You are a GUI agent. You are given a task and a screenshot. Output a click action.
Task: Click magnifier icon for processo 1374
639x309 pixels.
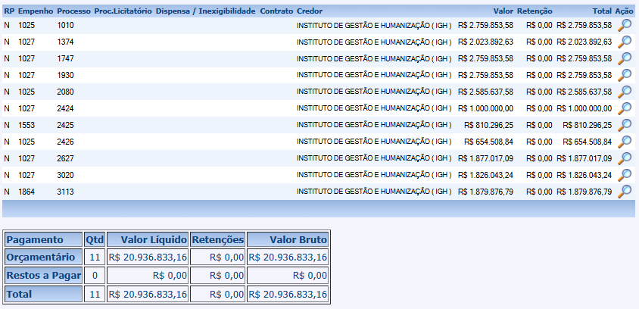coord(625,42)
